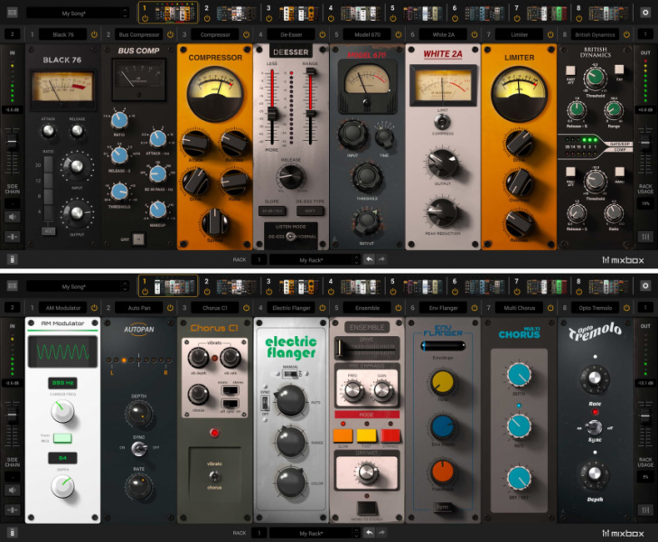Open the Black 76 effect selector
This screenshot has width=658, height=542.
[63, 34]
